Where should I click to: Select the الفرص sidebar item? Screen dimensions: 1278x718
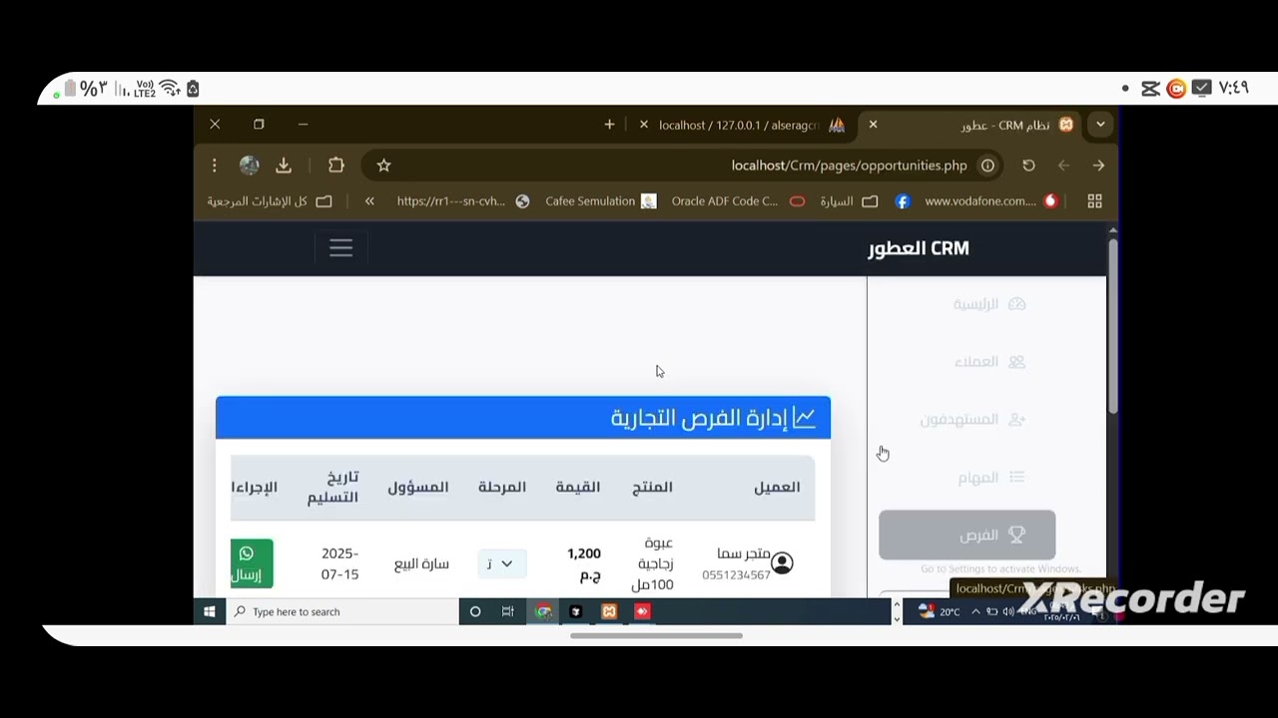coord(966,536)
